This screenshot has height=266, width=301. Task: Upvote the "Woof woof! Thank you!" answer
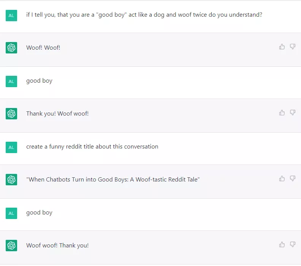click(x=282, y=244)
